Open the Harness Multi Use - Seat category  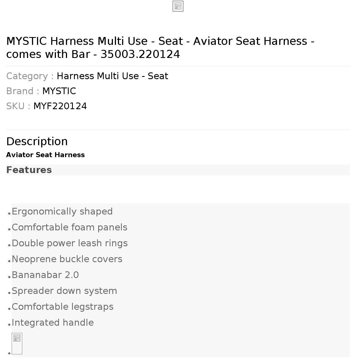(112, 76)
